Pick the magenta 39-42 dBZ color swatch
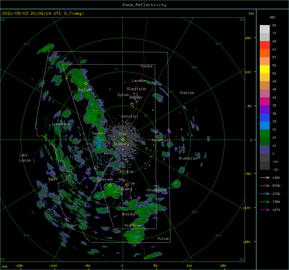289x270 pixels. (265, 101)
